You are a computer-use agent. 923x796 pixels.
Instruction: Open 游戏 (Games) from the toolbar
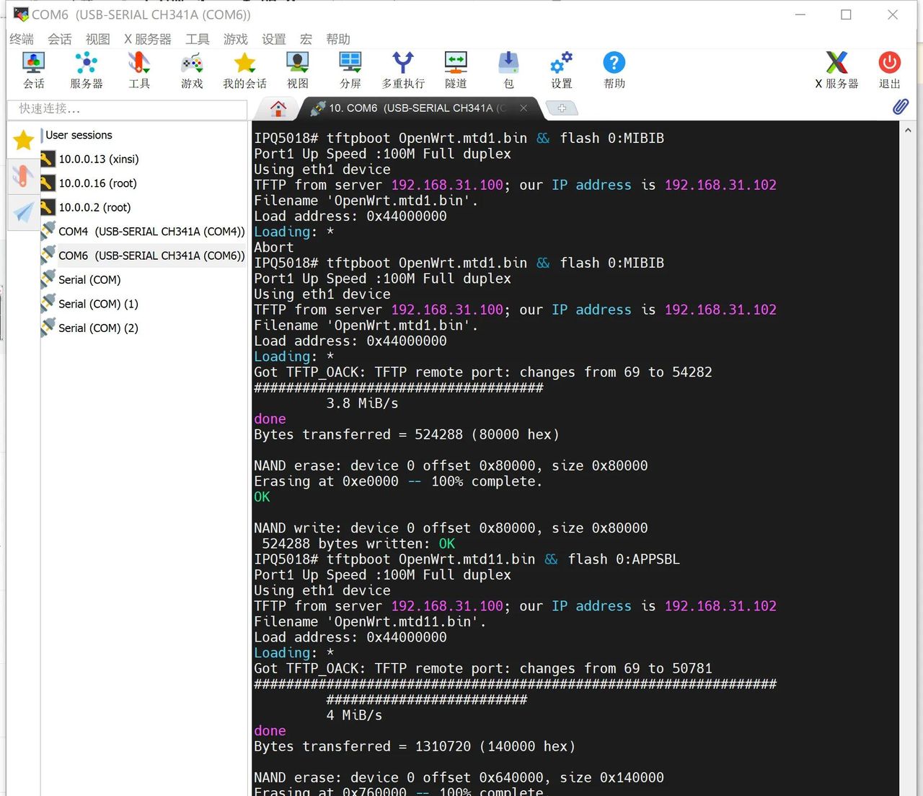point(192,70)
